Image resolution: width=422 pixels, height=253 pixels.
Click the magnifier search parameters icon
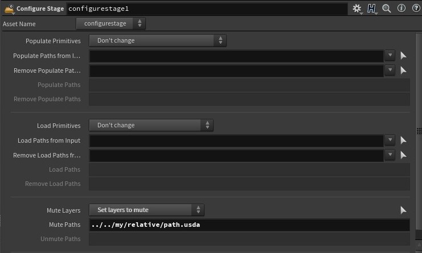click(x=387, y=9)
